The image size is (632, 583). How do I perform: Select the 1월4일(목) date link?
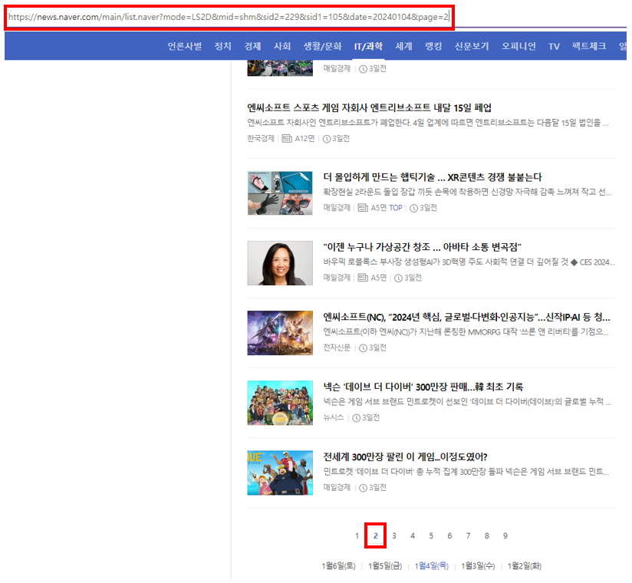[431, 566]
